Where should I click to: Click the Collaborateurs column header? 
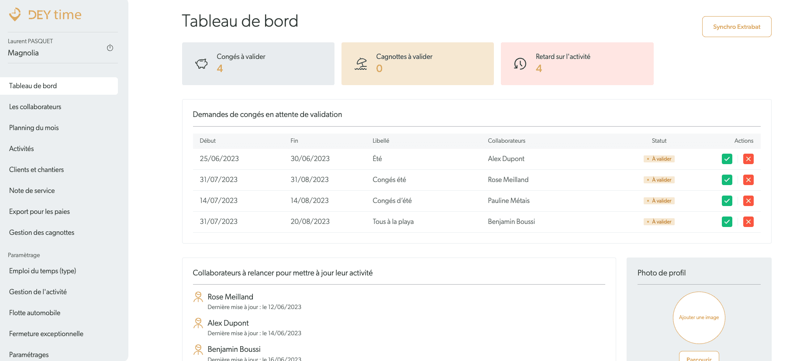click(507, 141)
